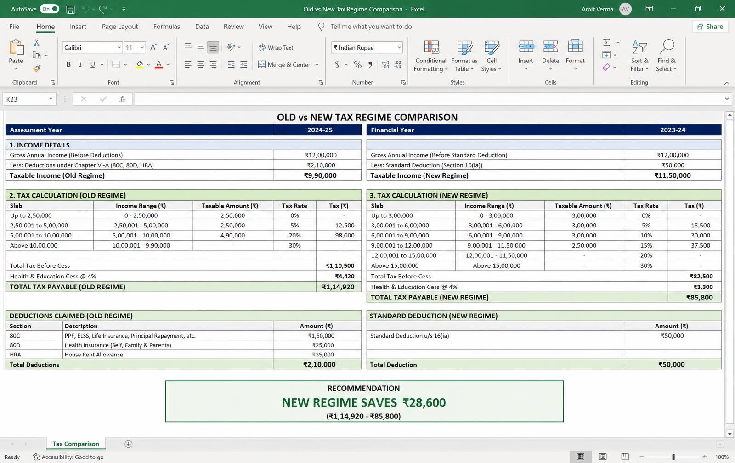This screenshot has width=735, height=463.
Task: Click the red Font Color button
Action: [159, 65]
